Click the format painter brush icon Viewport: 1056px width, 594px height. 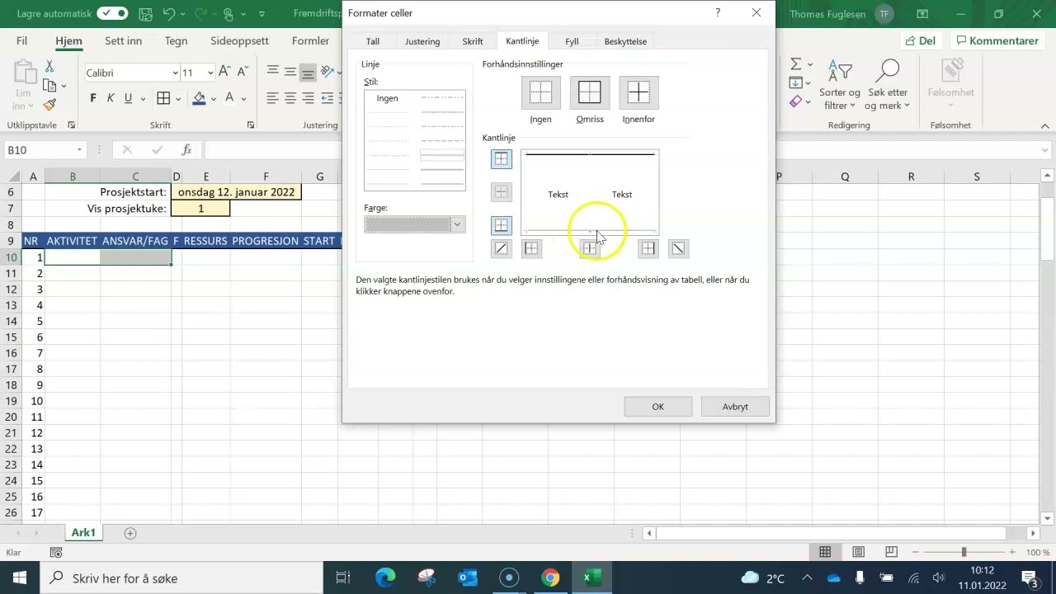(x=49, y=105)
